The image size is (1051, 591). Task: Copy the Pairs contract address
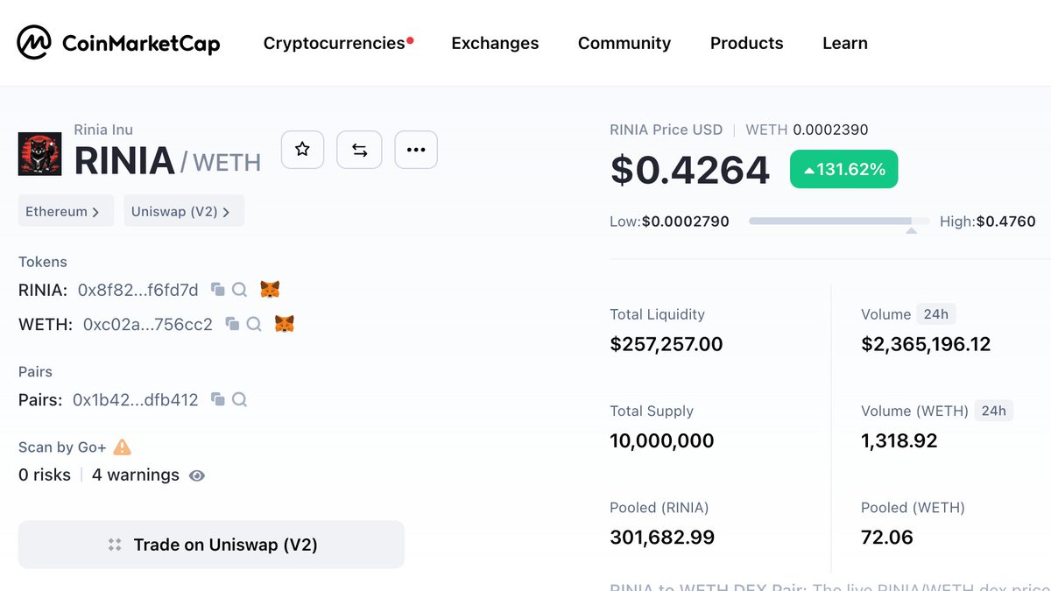218,399
